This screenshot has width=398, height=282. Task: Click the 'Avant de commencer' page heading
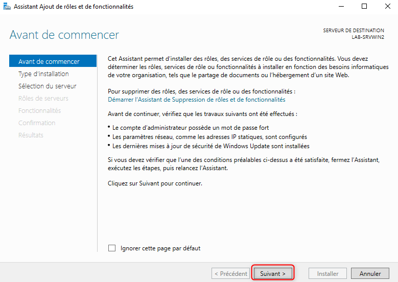tap(64, 35)
